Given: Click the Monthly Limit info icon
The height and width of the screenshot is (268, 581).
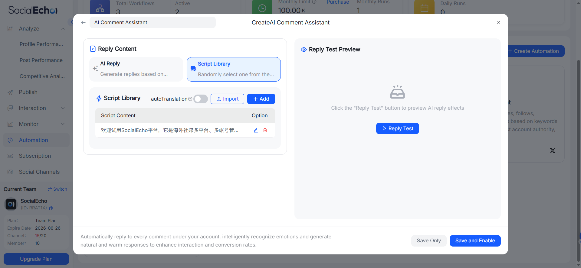Looking at the screenshot, I should click(x=314, y=2).
